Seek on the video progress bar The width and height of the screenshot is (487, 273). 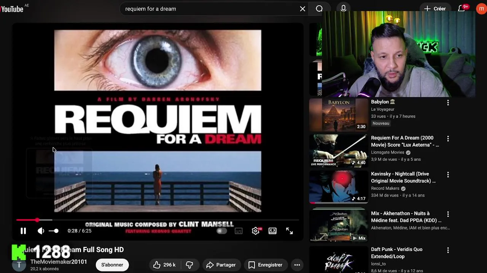(157, 220)
